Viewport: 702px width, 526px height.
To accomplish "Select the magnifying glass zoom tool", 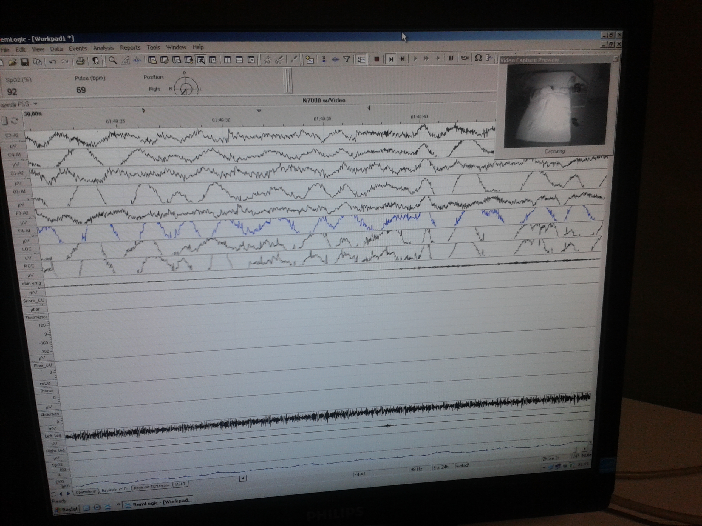I will (x=112, y=60).
